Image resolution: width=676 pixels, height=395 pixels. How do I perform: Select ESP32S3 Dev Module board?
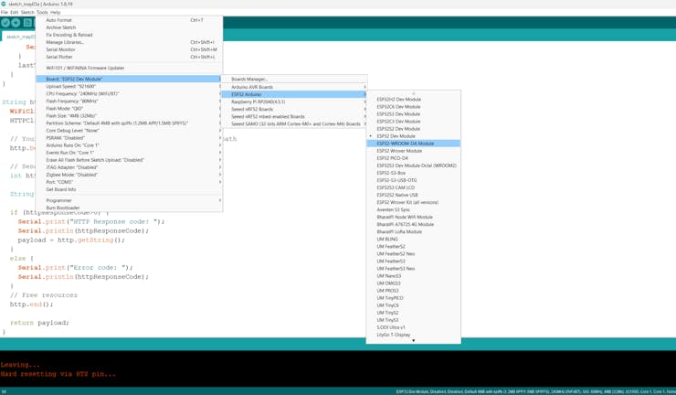(x=398, y=114)
